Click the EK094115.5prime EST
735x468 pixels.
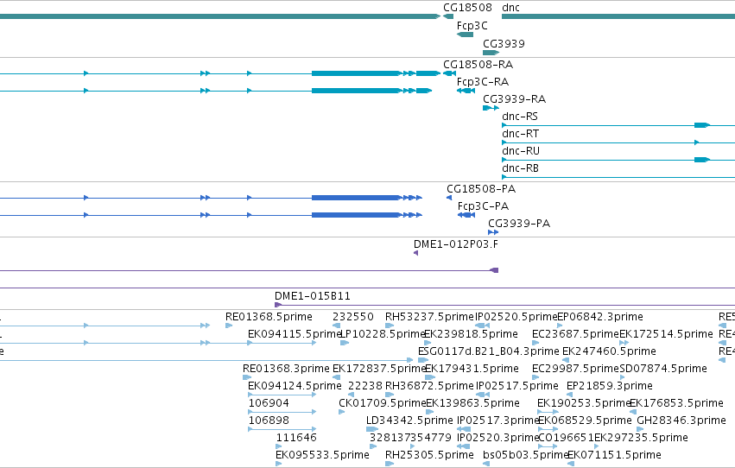[x=295, y=334]
